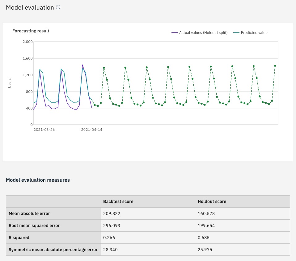
Task: Click the Backtest score column header
Action: [x=118, y=201]
